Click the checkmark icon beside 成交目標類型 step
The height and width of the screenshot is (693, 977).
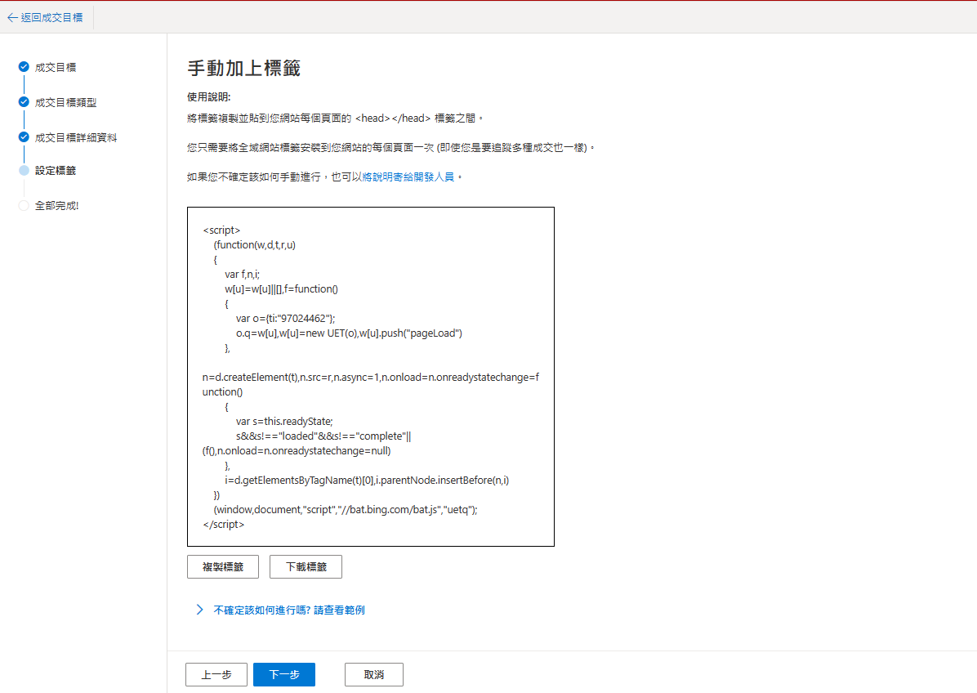pyautogui.click(x=24, y=101)
